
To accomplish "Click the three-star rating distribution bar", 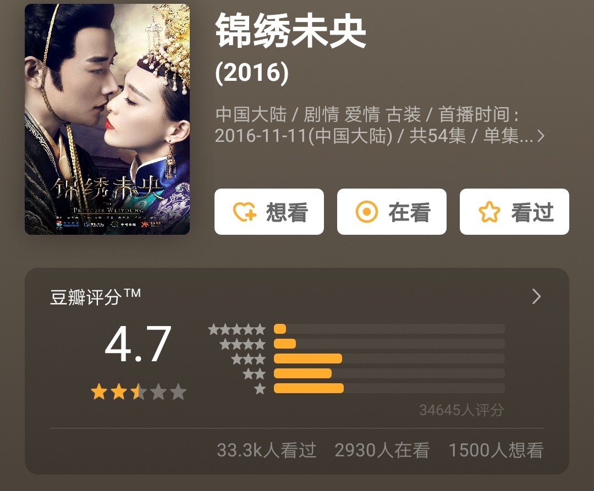I will point(389,358).
